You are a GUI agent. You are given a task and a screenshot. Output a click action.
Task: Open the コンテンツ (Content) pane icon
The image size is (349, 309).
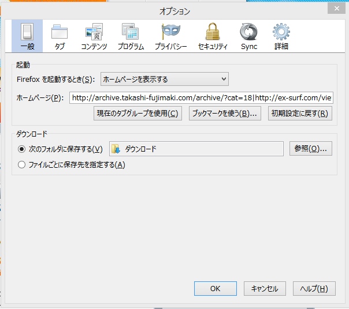(x=94, y=32)
